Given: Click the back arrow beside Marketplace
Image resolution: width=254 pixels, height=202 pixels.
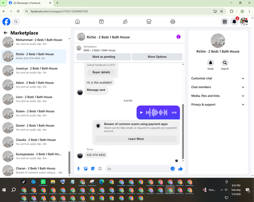Looking at the screenshot, I should tap(6, 33).
